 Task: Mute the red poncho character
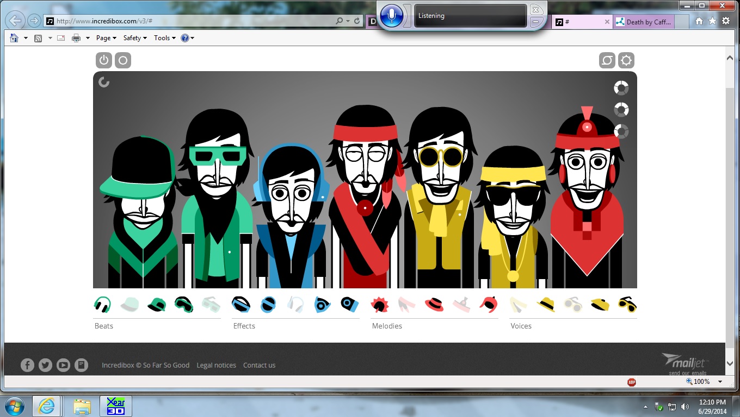click(587, 198)
